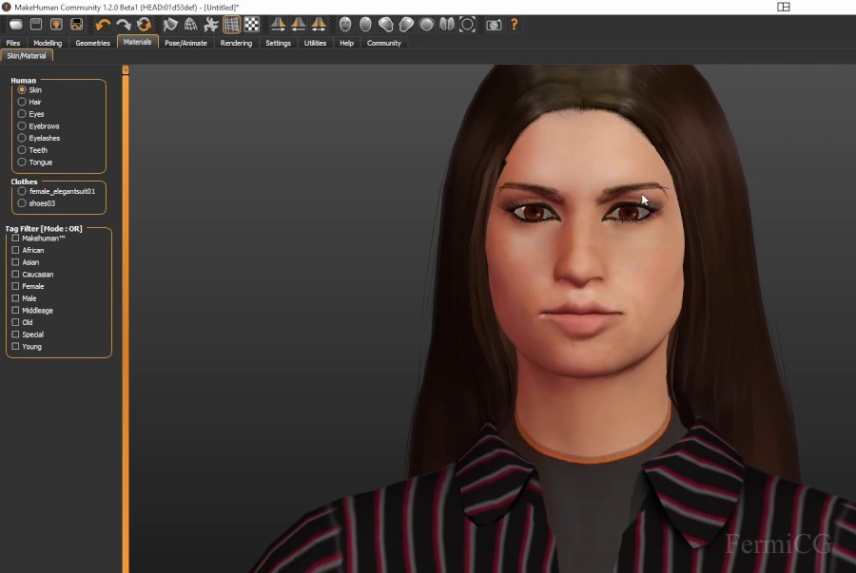Enable the Young tag filter
Image resolution: width=856 pixels, height=573 pixels.
pyautogui.click(x=15, y=346)
